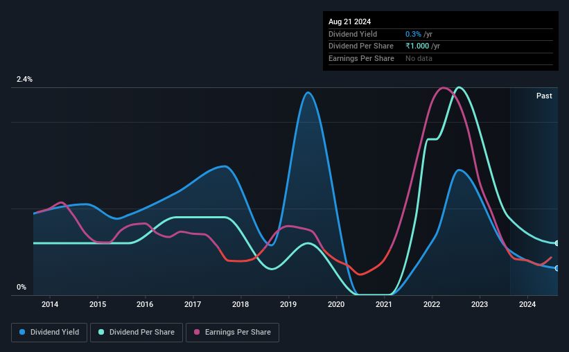Click the 2021 label on the x-axis
Image resolution: width=569 pixels, height=352 pixels.
[x=384, y=304]
